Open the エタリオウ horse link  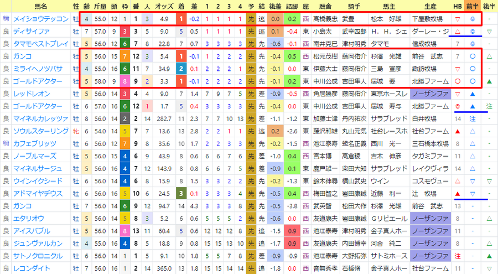[29, 219]
